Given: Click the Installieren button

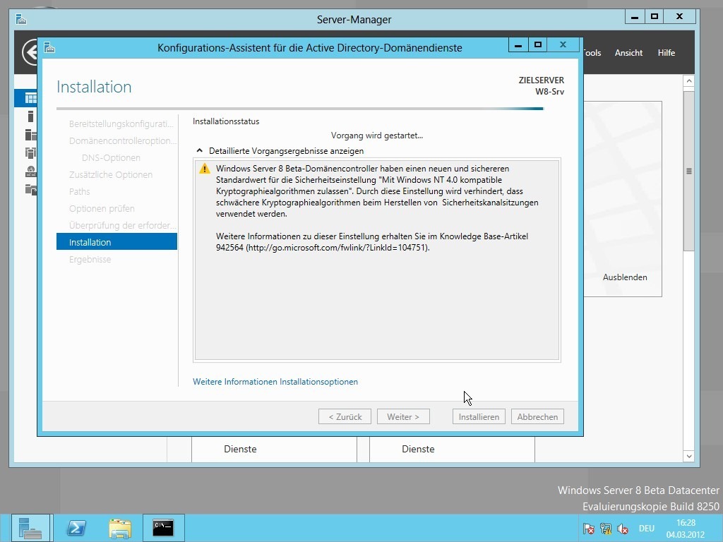Looking at the screenshot, I should 479,416.
